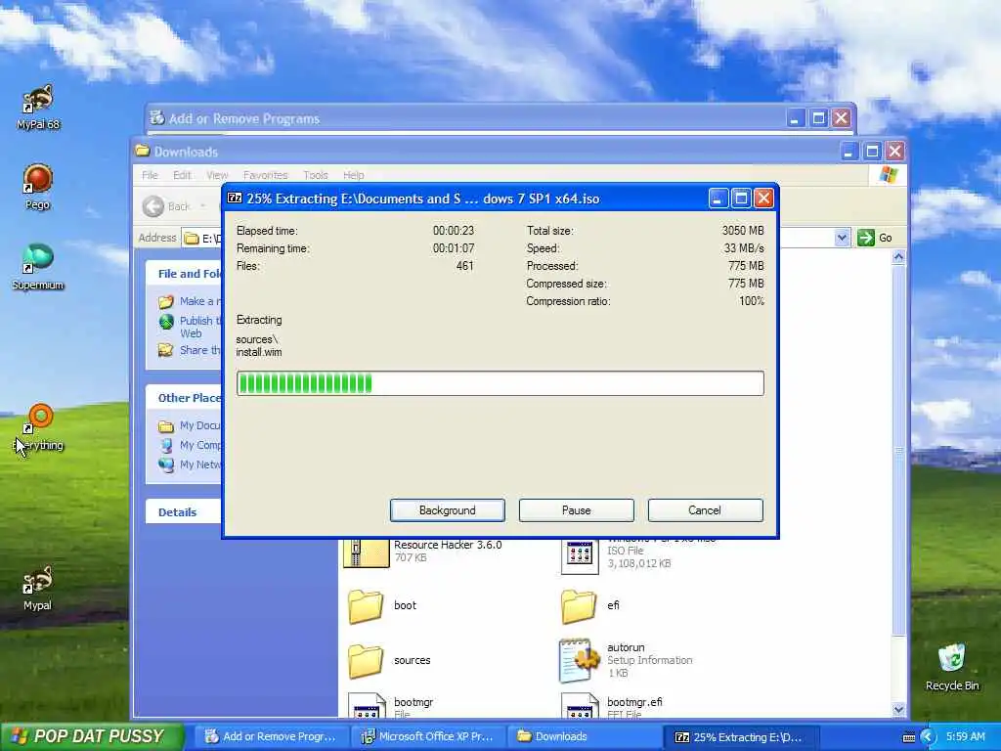Pause the extraction
1001x751 pixels.
(577, 510)
